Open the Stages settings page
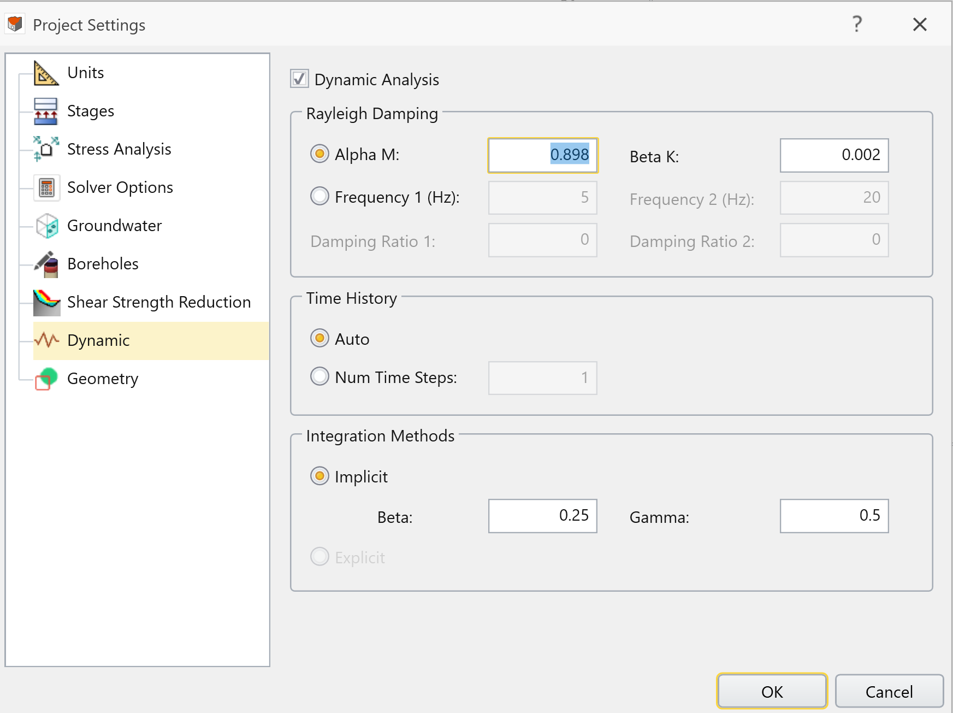Image resolution: width=953 pixels, height=713 pixels. click(x=91, y=111)
